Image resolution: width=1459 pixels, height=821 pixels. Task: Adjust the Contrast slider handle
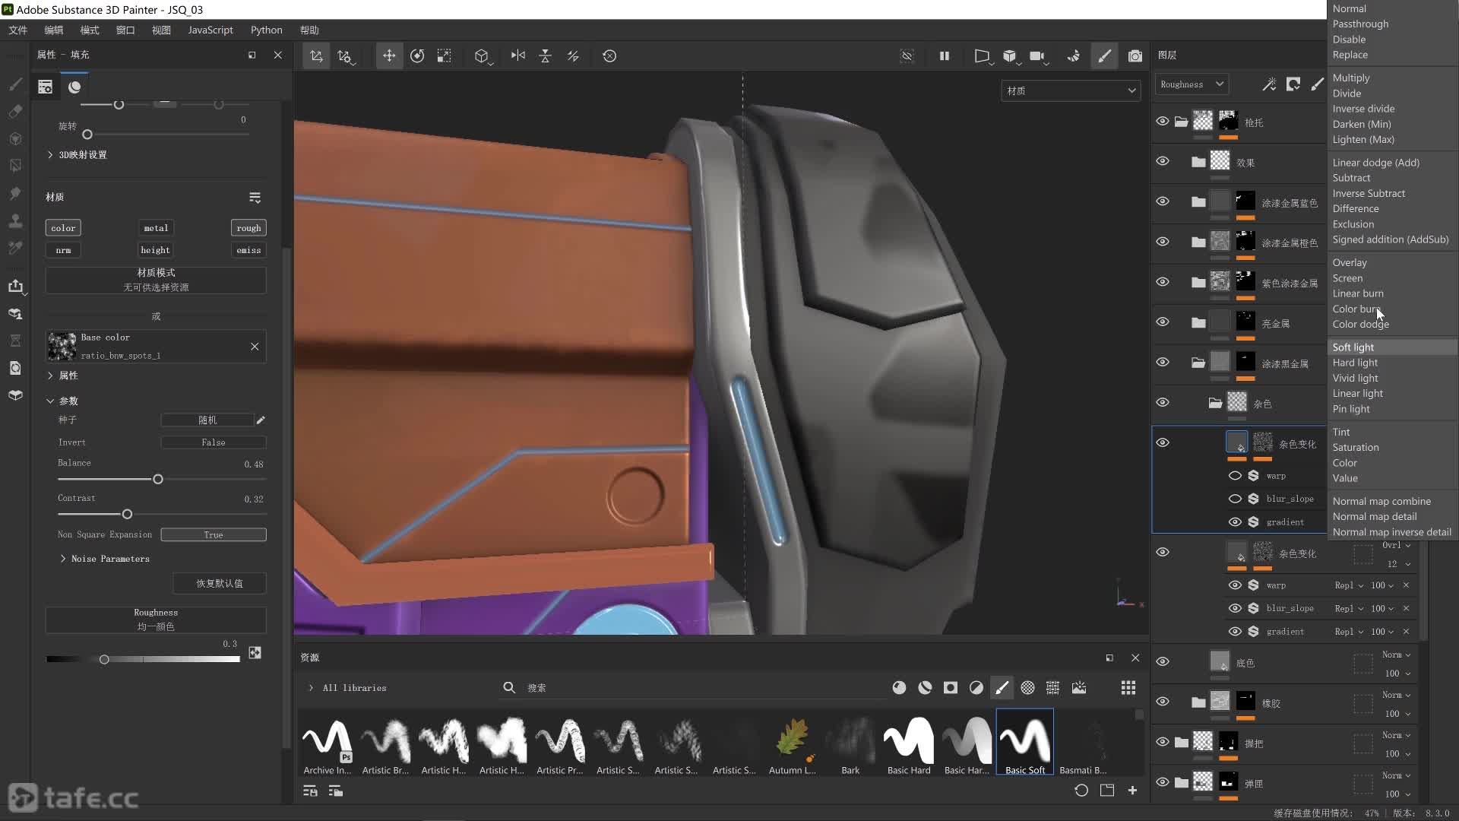[127, 515]
